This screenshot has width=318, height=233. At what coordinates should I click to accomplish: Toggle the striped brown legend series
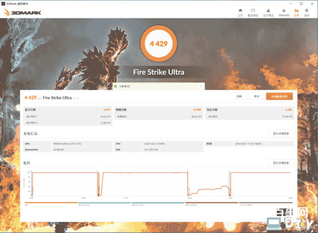(x=212, y=203)
